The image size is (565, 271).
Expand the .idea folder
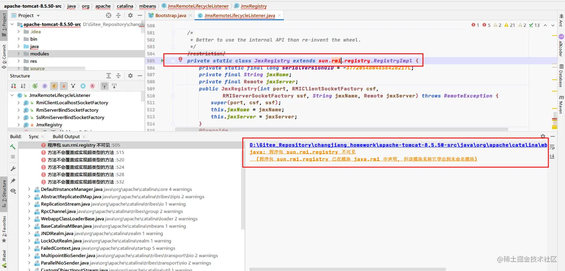pos(19,32)
